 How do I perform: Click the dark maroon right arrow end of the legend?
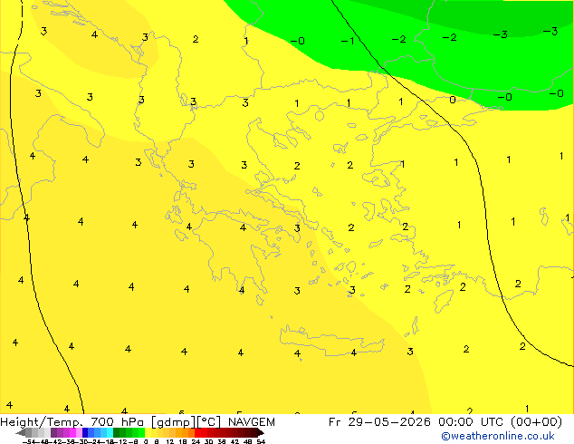pyautogui.click(x=261, y=433)
